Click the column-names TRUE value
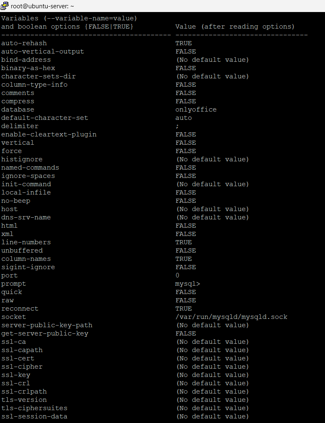 (x=184, y=259)
